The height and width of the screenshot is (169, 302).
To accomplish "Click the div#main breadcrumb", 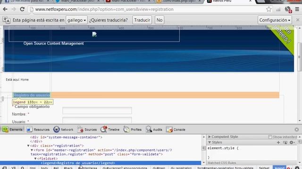I will [159, 168].
